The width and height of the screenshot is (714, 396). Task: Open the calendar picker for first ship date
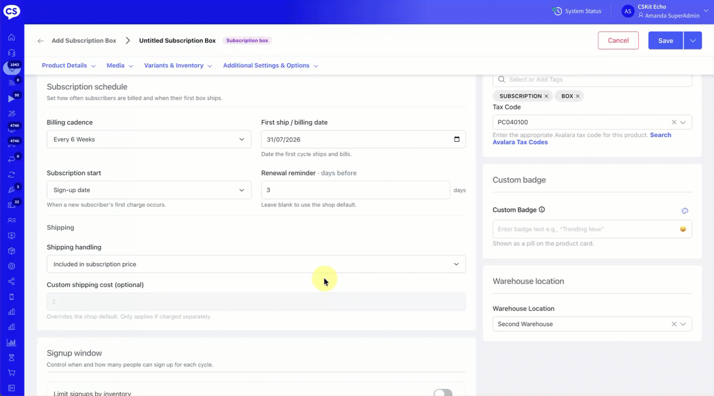click(x=457, y=139)
